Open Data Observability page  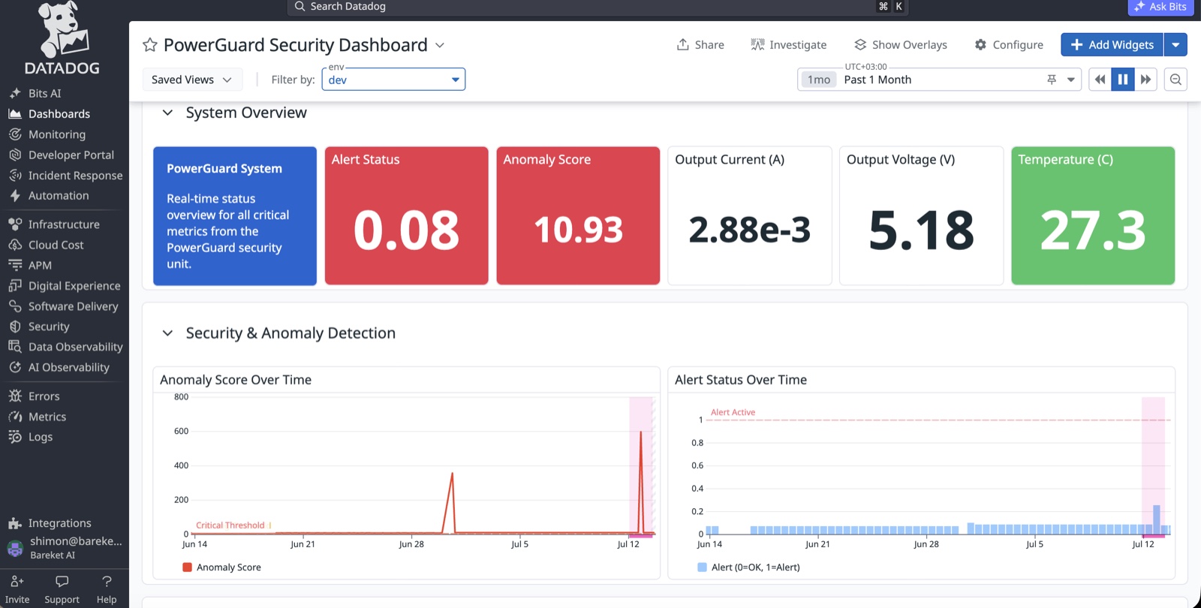point(75,347)
